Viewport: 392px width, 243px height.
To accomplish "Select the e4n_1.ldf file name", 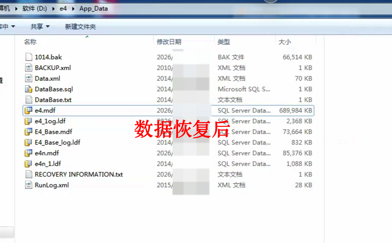I will [48, 164].
